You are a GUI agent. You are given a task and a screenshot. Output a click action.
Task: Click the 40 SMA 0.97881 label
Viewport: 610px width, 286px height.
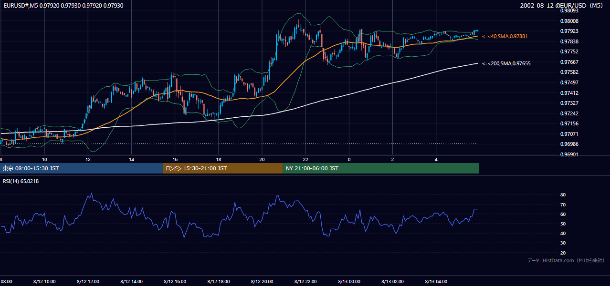click(x=505, y=36)
